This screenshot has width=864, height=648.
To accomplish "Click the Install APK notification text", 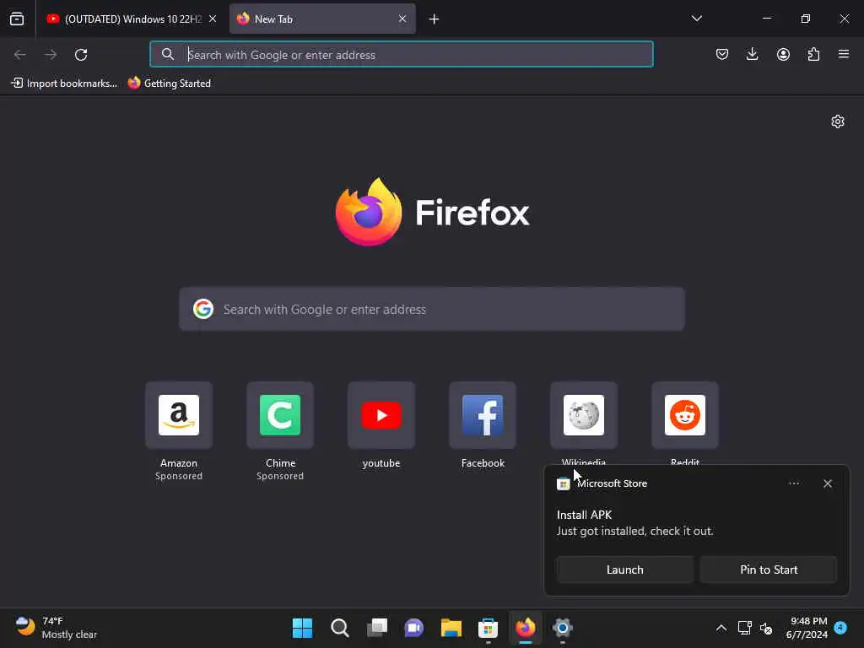I will [x=584, y=515].
